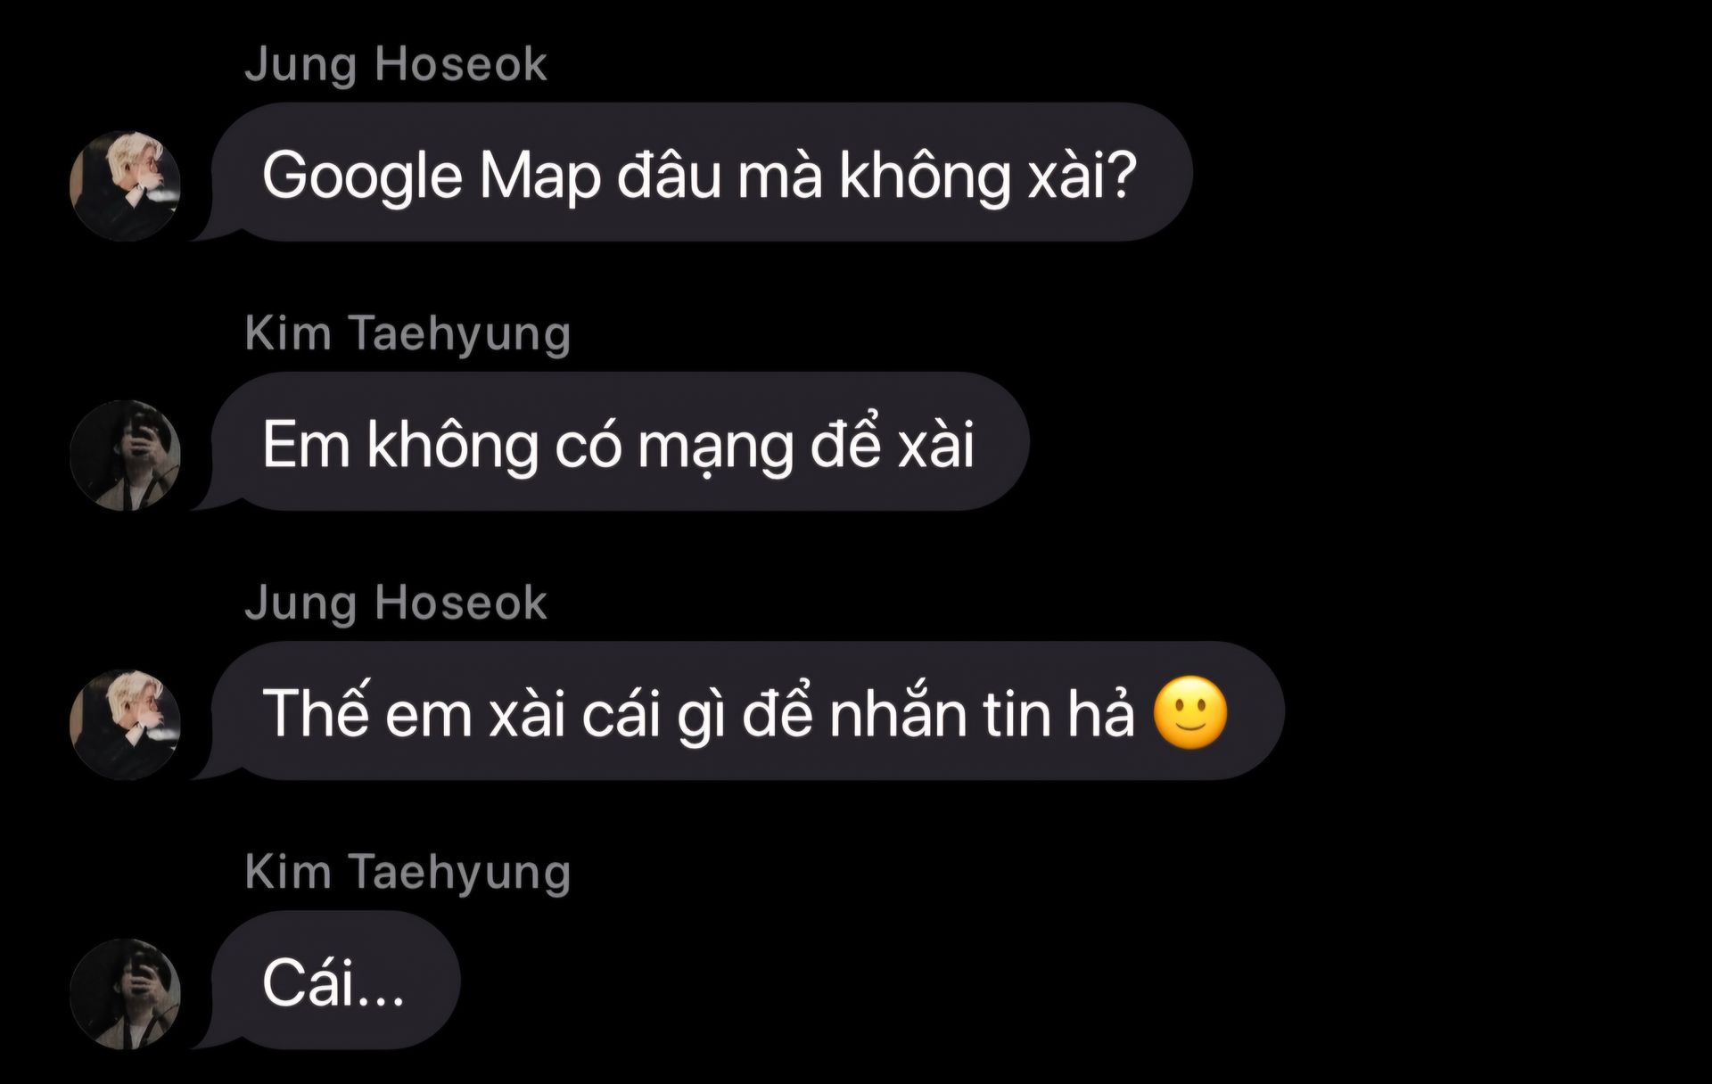Click Kim Taehyung's avatar beside 'Cái...' message
The width and height of the screenshot is (1712, 1084).
point(125,994)
